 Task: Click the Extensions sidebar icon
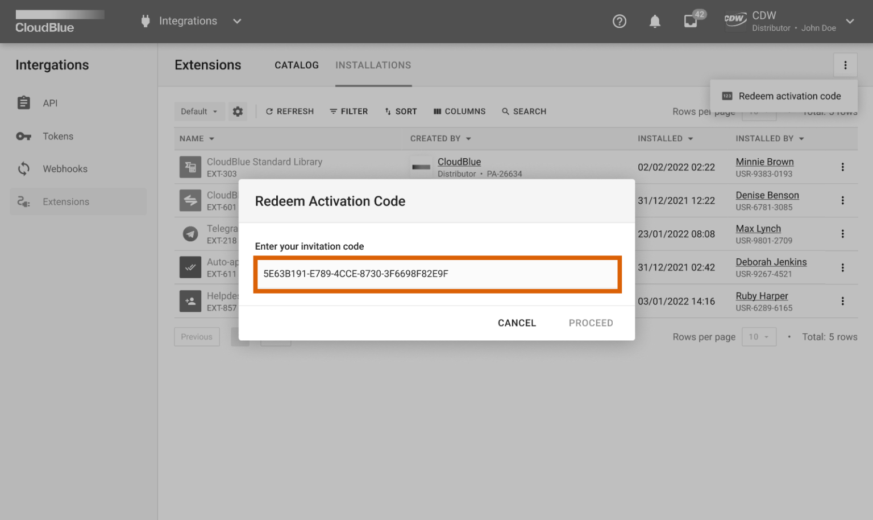coord(23,201)
